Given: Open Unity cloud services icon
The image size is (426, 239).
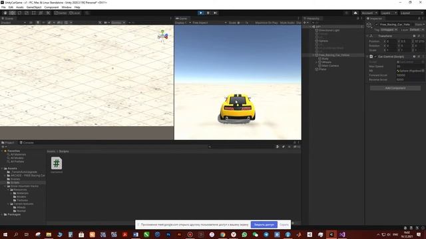Looking at the screenshot, I should tap(355, 13).
